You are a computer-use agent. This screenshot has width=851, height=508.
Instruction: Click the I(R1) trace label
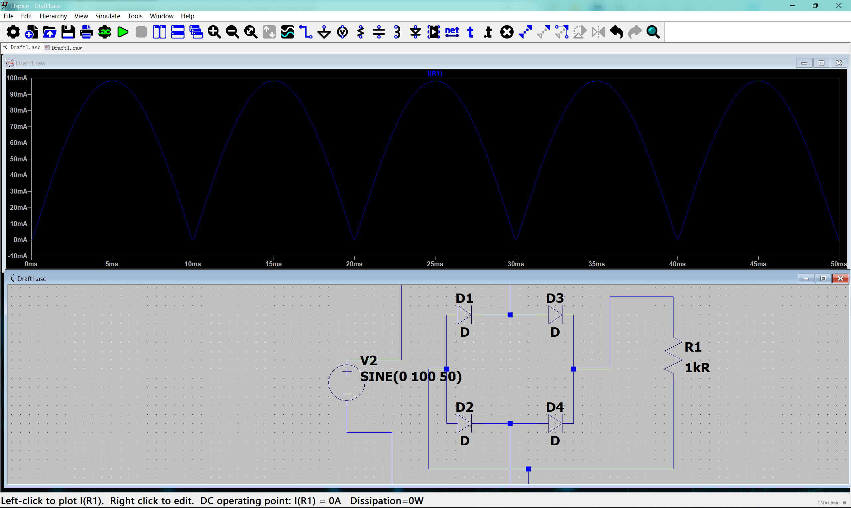click(435, 73)
